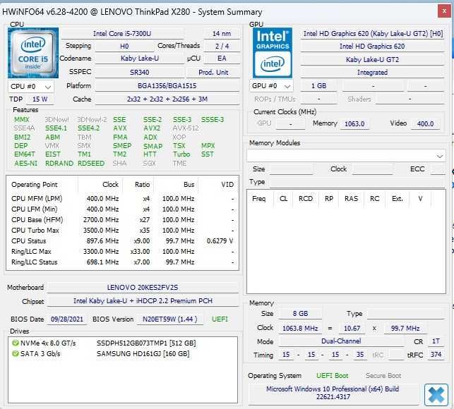Click the Dual-Channel memory mode field
This screenshot has height=409, width=454.
tap(341, 341)
